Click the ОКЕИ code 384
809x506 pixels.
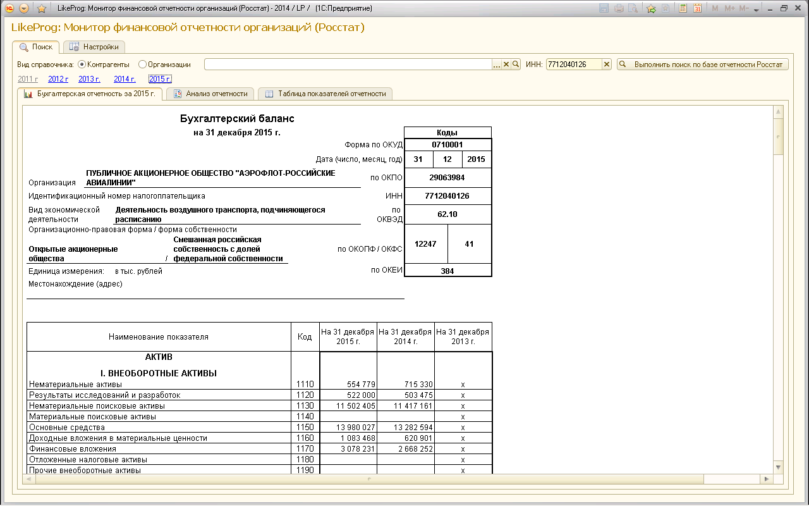[447, 271]
